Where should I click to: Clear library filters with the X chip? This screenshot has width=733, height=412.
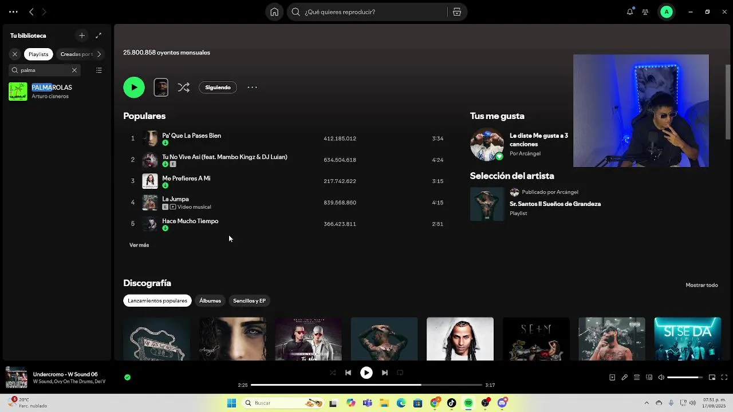click(x=15, y=54)
